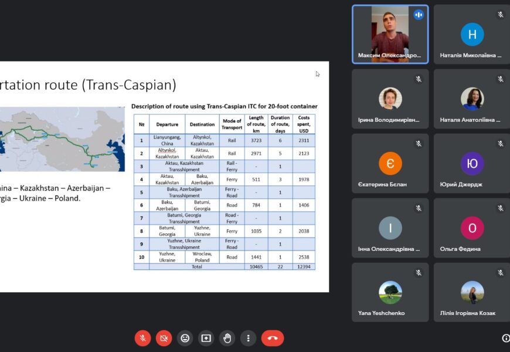Open meeting details info icon
Screen dimensions: 510x352
click(x=505, y=338)
